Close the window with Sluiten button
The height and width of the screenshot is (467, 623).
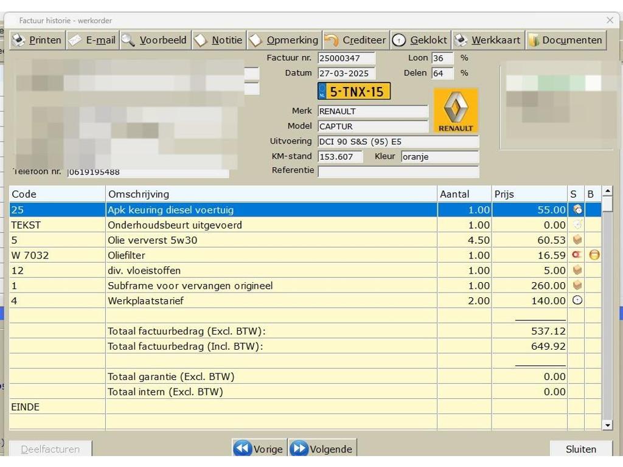[x=580, y=449]
